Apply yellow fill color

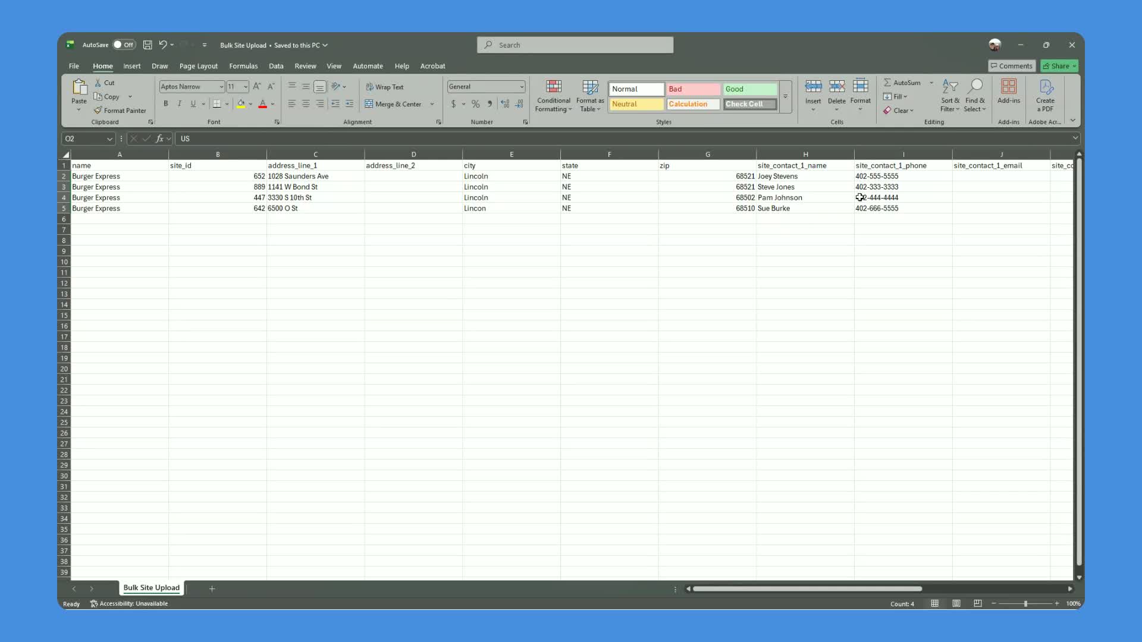pyautogui.click(x=241, y=104)
